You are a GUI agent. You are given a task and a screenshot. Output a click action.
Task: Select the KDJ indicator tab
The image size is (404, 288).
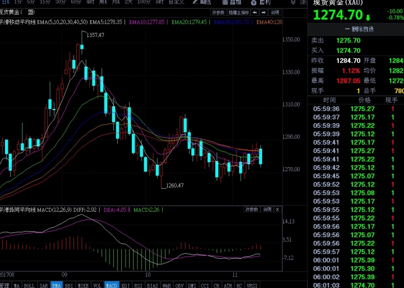point(126,285)
